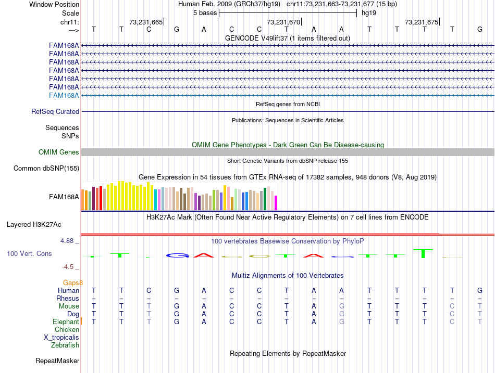Click the 73,231,670 position marker on ruler
Image resolution: width=495 pixels, height=373 pixels.
284,22
